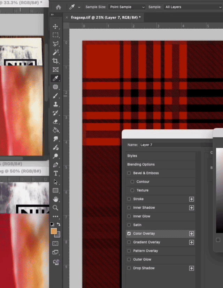Enable the Bevel & Emboss checkbox
The image size is (223, 288).
[129, 173]
